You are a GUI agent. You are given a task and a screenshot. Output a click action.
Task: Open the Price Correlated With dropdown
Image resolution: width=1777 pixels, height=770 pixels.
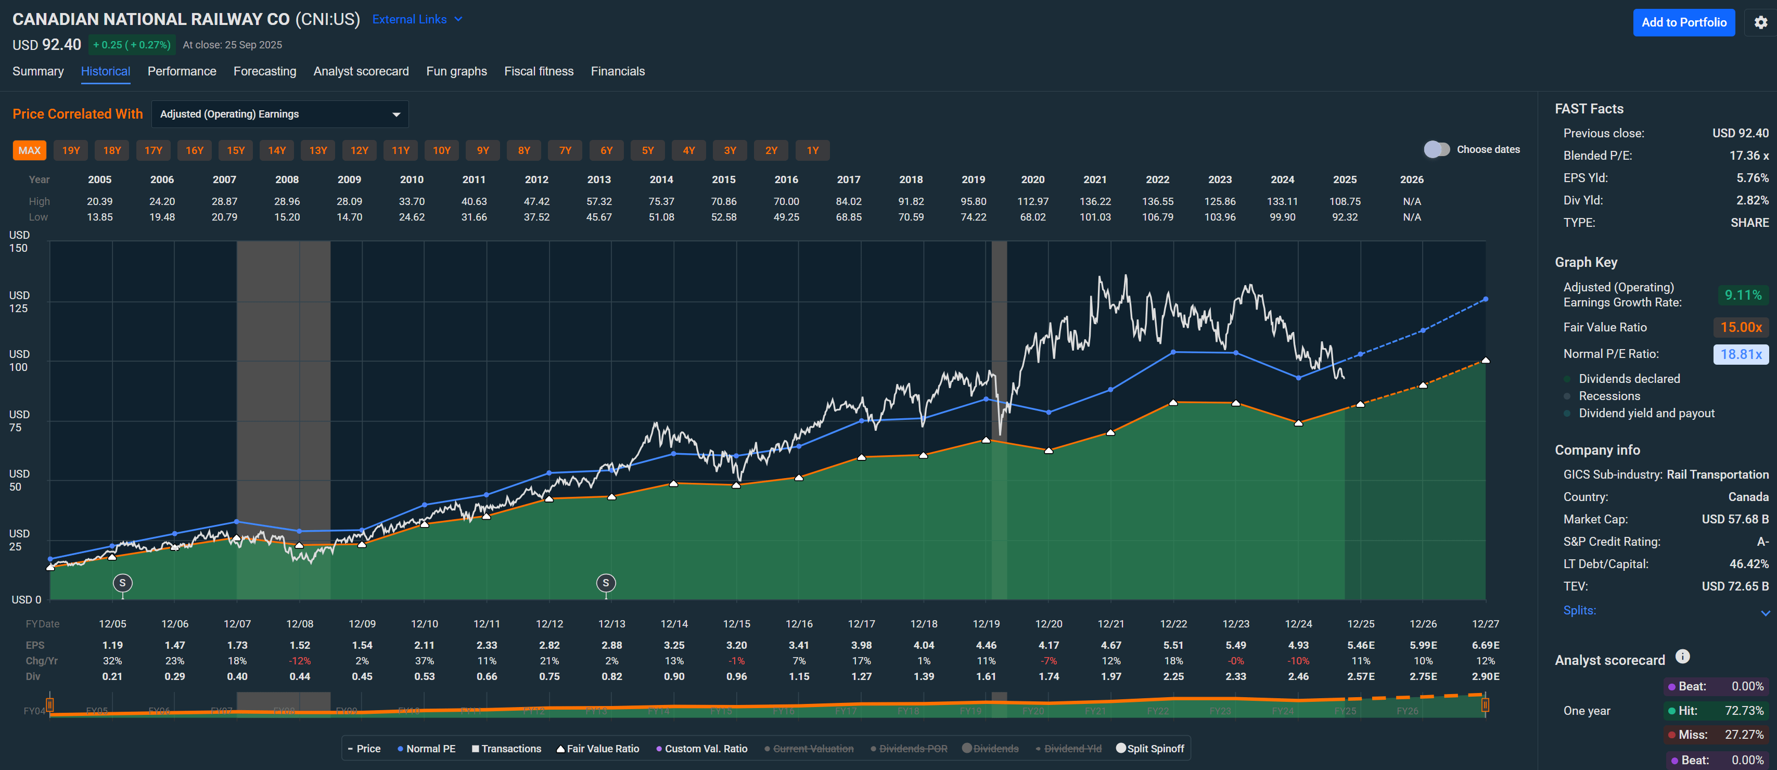(x=280, y=114)
